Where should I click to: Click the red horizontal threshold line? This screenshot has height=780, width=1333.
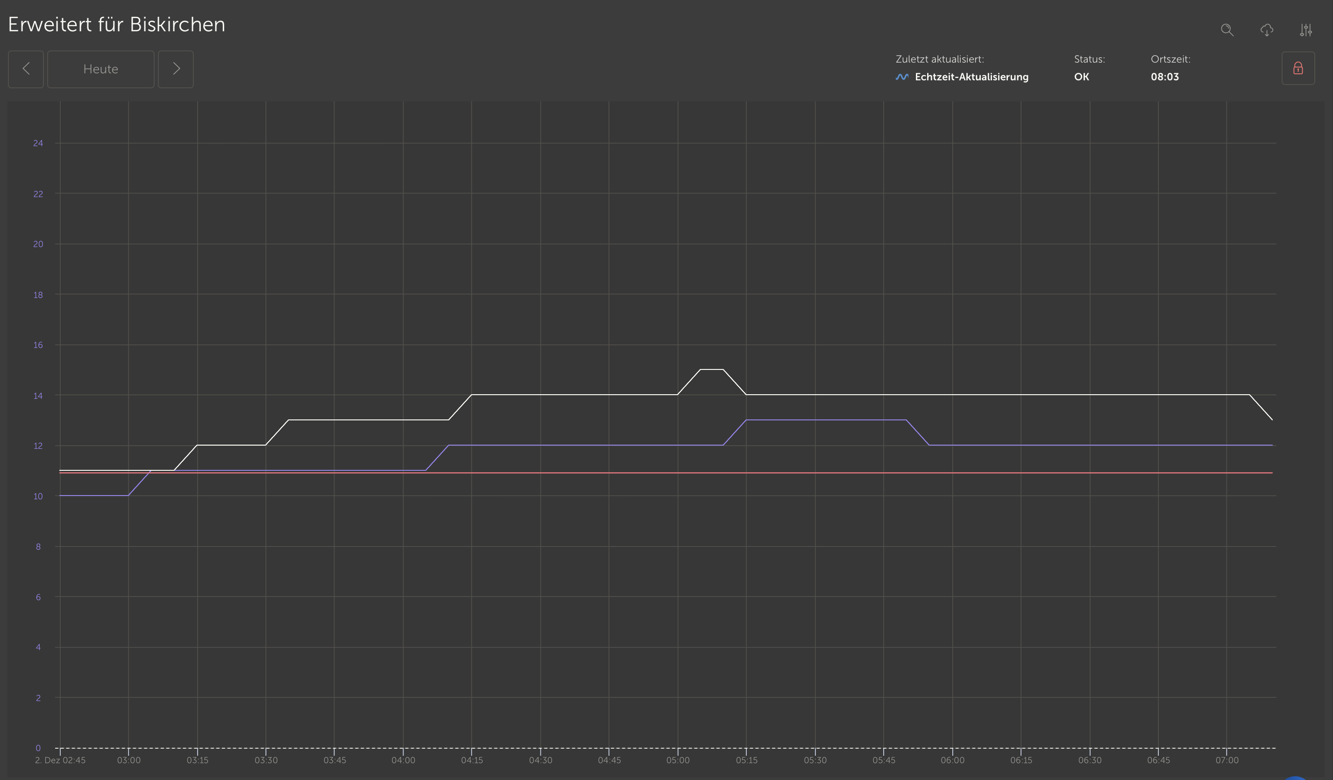(x=582, y=473)
